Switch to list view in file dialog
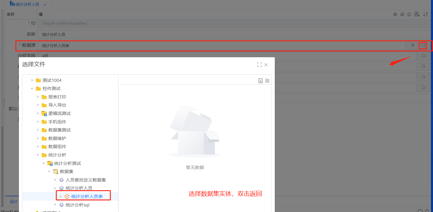The image size is (433, 212). click(261, 81)
